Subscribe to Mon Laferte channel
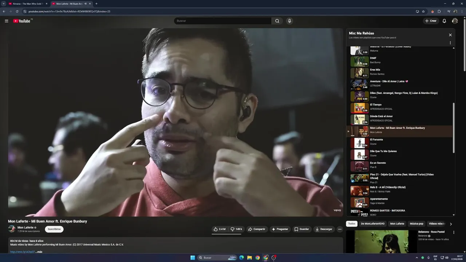The height and width of the screenshot is (262, 466). (x=54, y=229)
